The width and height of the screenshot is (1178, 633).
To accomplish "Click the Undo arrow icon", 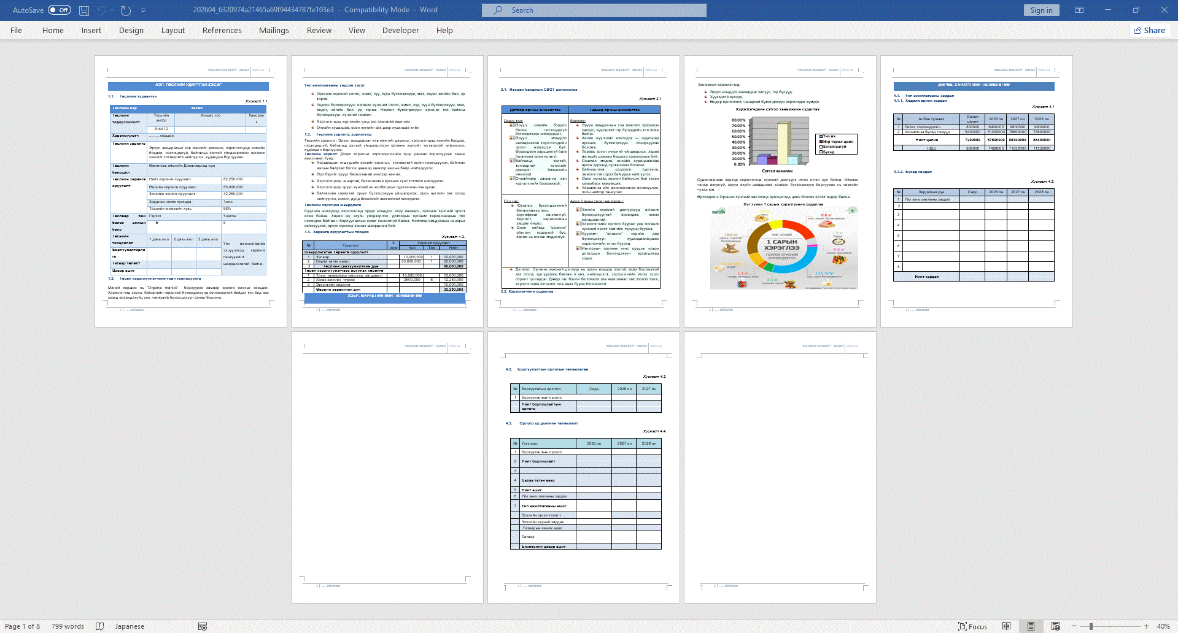I will click(x=102, y=10).
